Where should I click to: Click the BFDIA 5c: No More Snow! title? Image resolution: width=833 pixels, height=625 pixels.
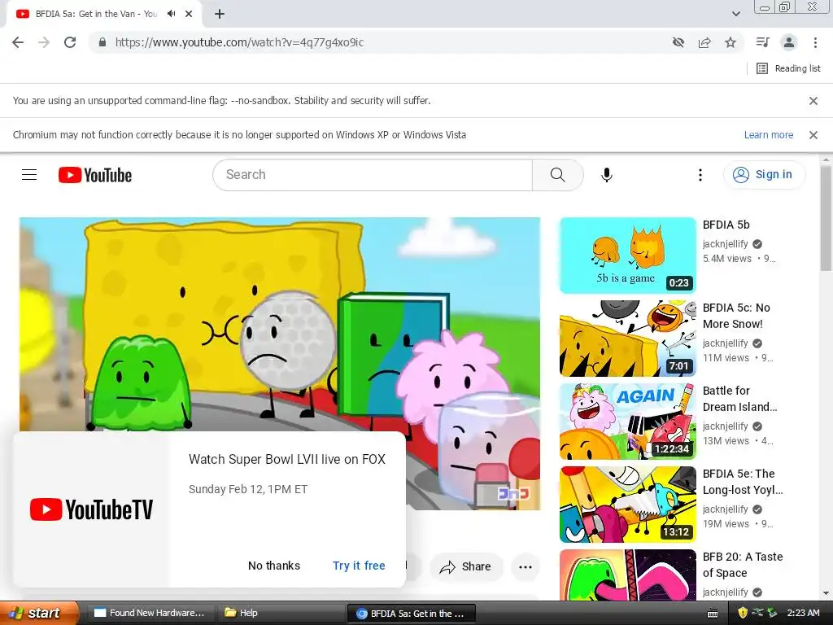coord(735,316)
